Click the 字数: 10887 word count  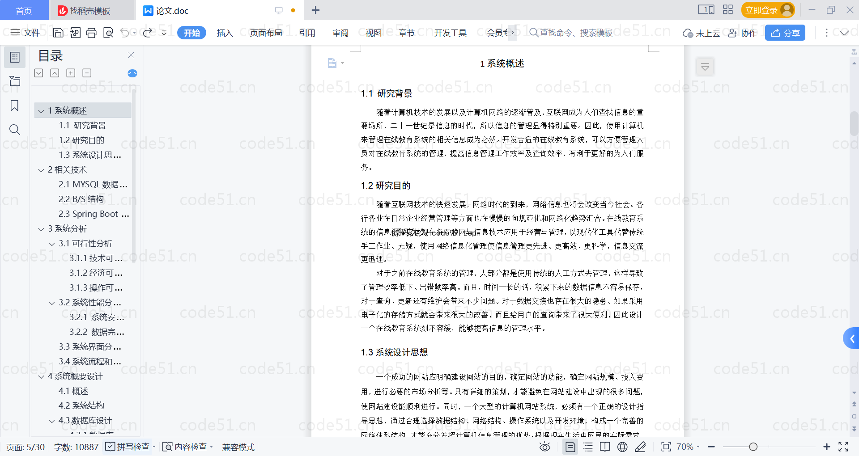[x=76, y=447]
